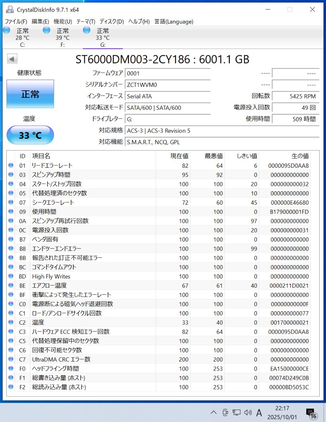This screenshot has width=326, height=422.
Task: Click status icon for 総読み込み量 (ホスト) row
Action: pyautogui.click(x=11, y=387)
